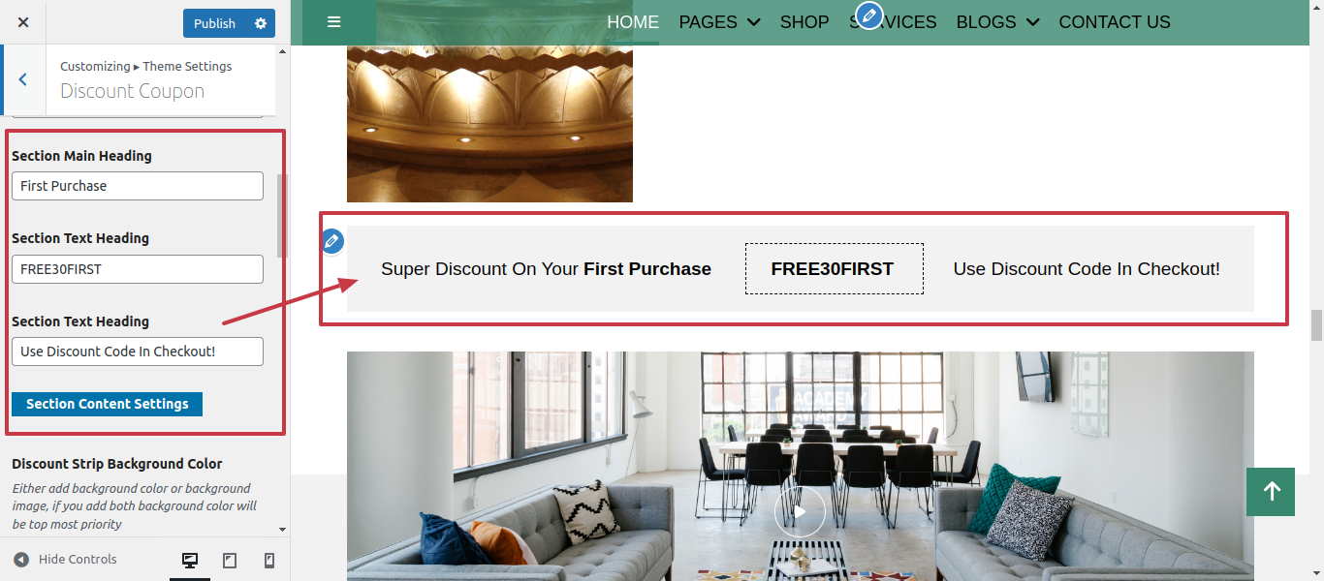Expand the PAGES dropdown menu

coord(719,21)
